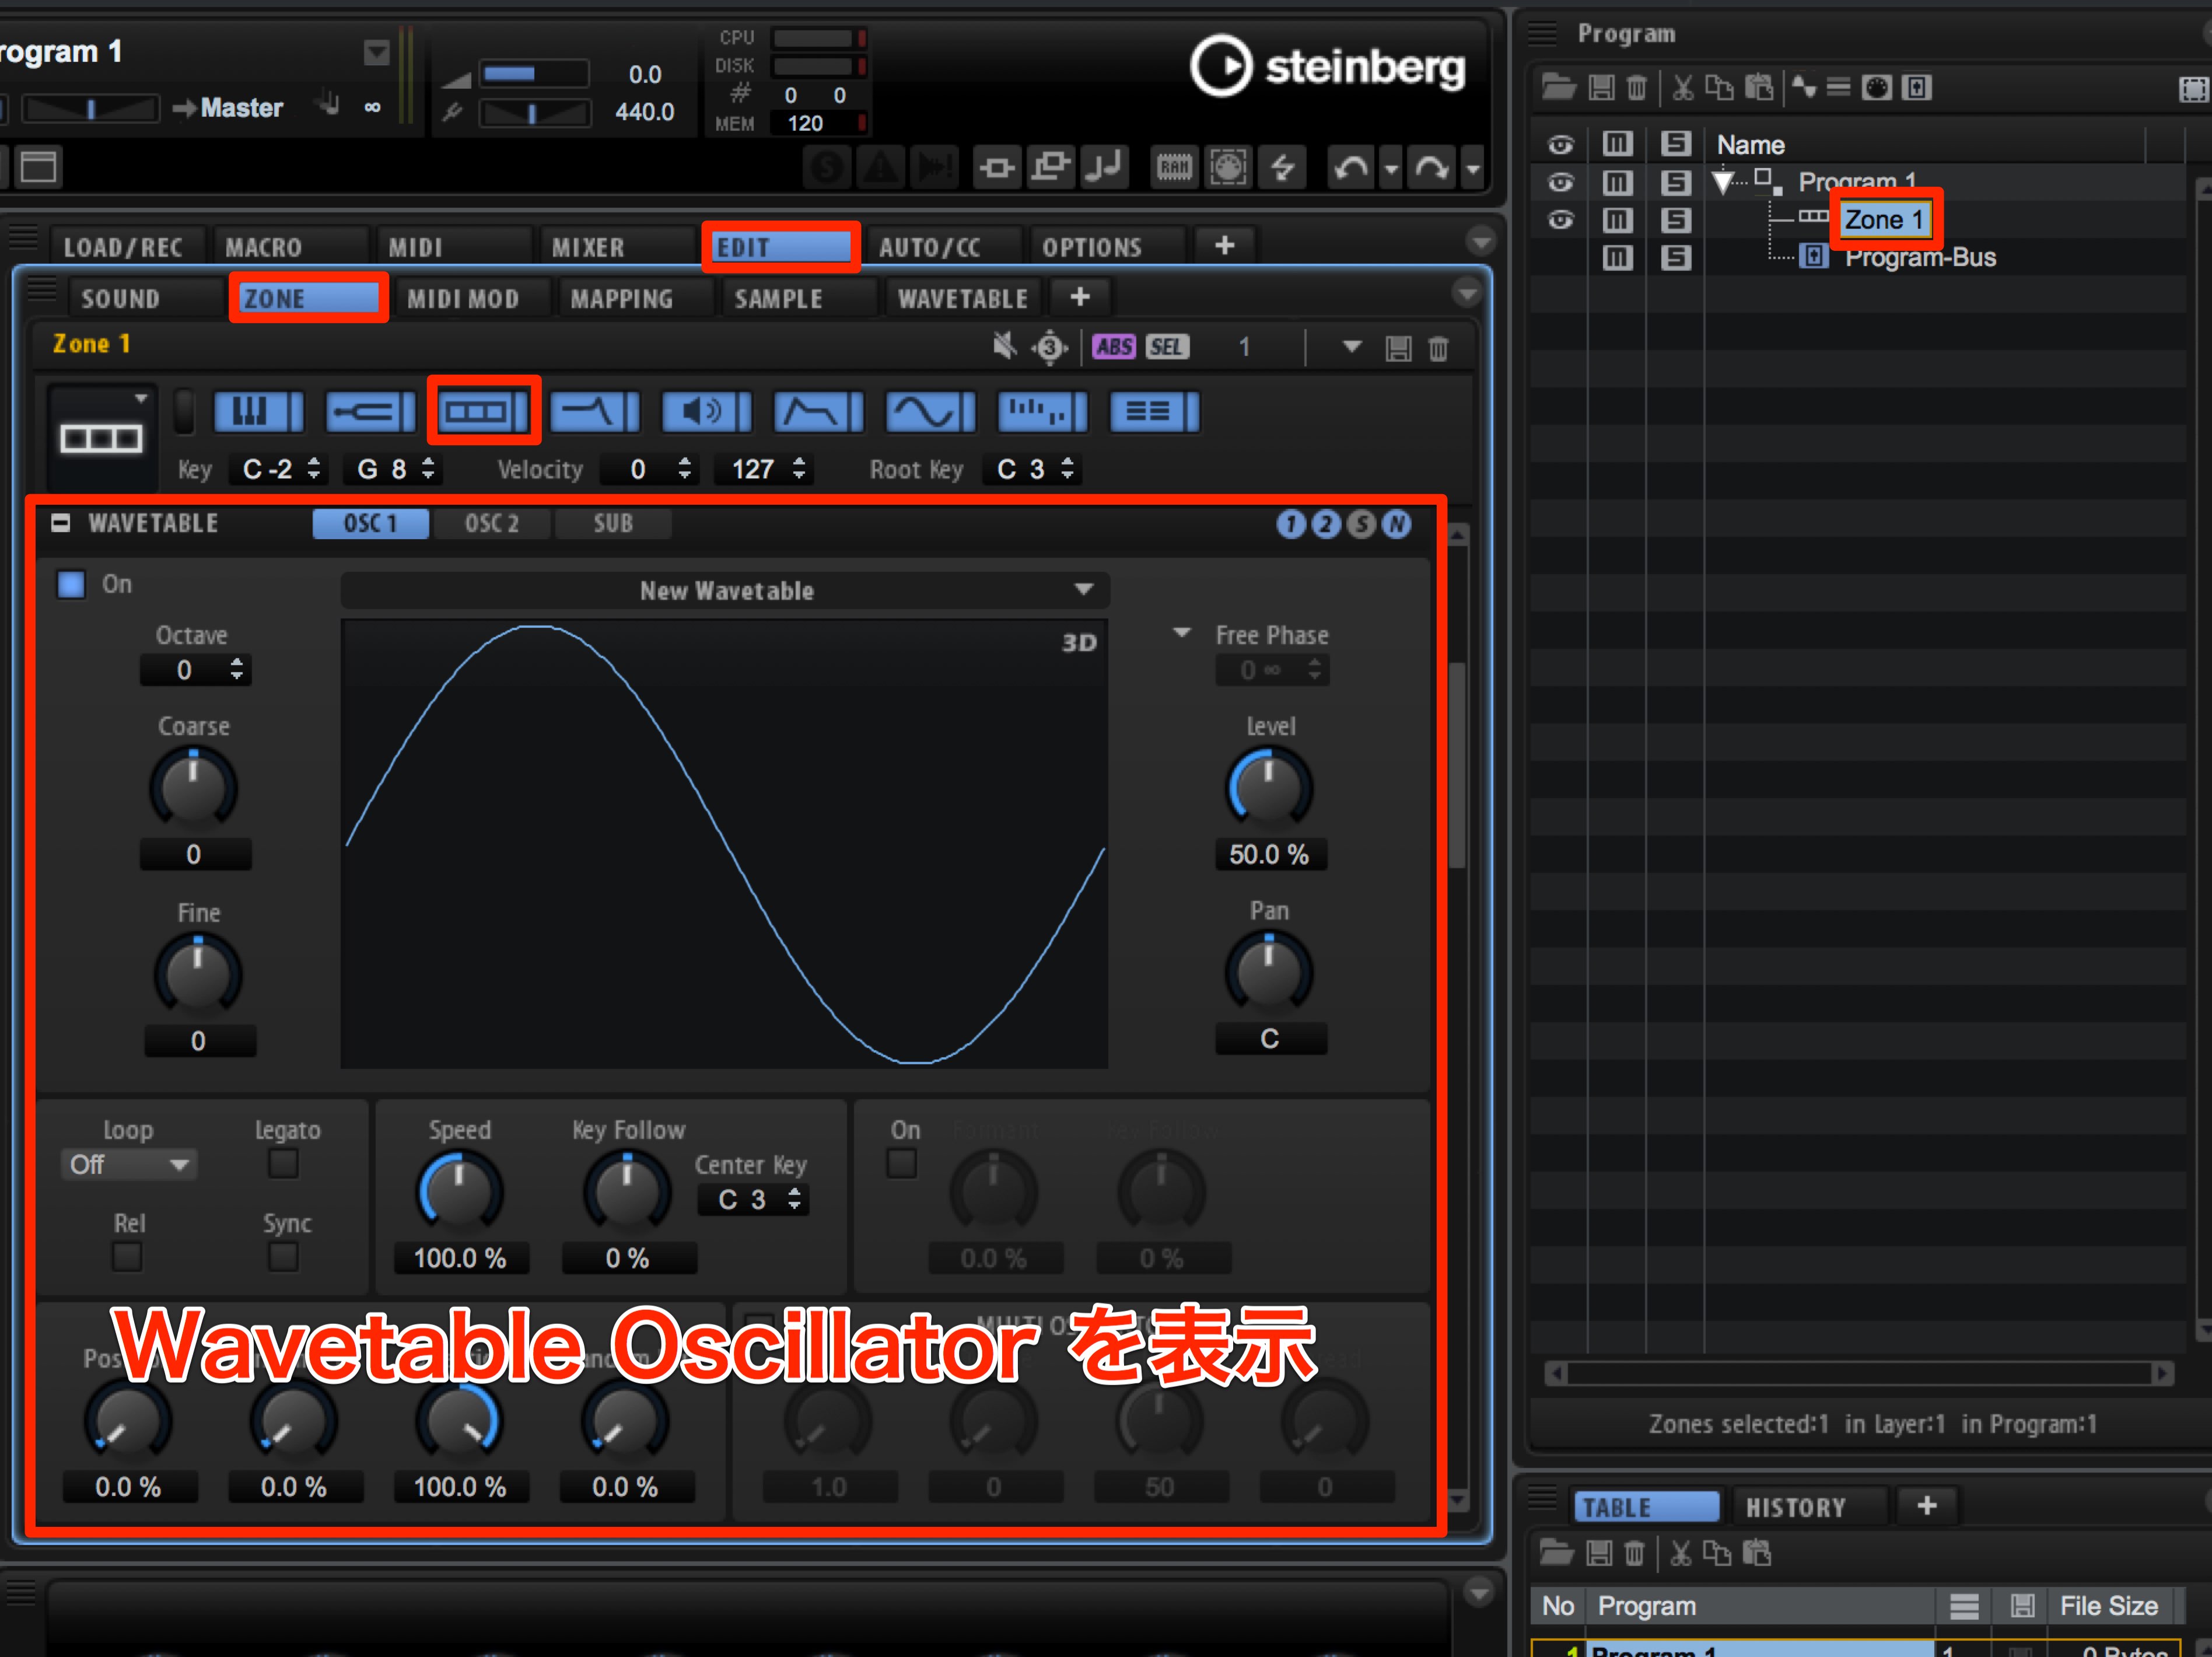Toggle the 3D wavetable view

pyautogui.click(x=1079, y=642)
